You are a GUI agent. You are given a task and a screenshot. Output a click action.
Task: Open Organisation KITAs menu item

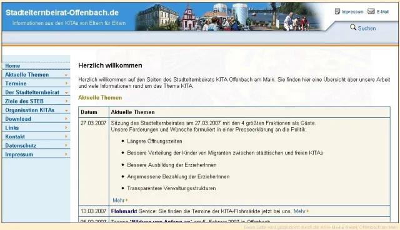[36, 110]
